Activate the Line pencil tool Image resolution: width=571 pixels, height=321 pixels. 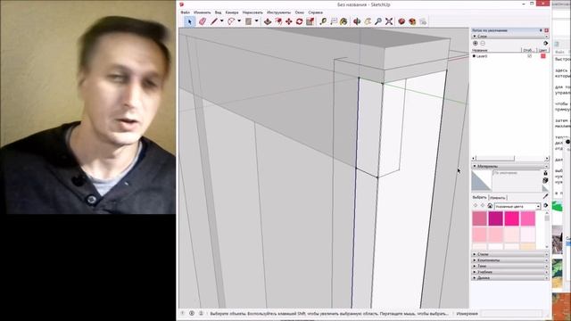(214, 21)
